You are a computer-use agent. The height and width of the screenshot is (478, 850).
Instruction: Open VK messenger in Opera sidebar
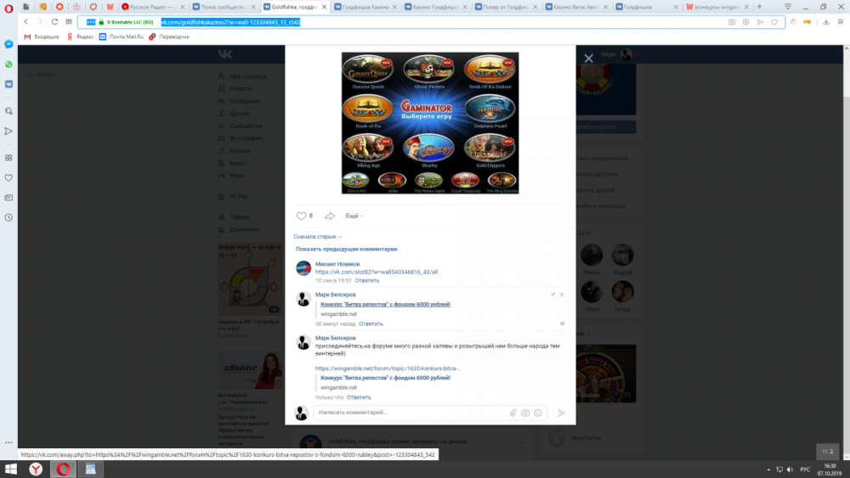tap(8, 84)
